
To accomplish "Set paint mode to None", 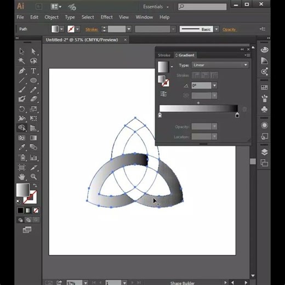I will pos(36,210).
